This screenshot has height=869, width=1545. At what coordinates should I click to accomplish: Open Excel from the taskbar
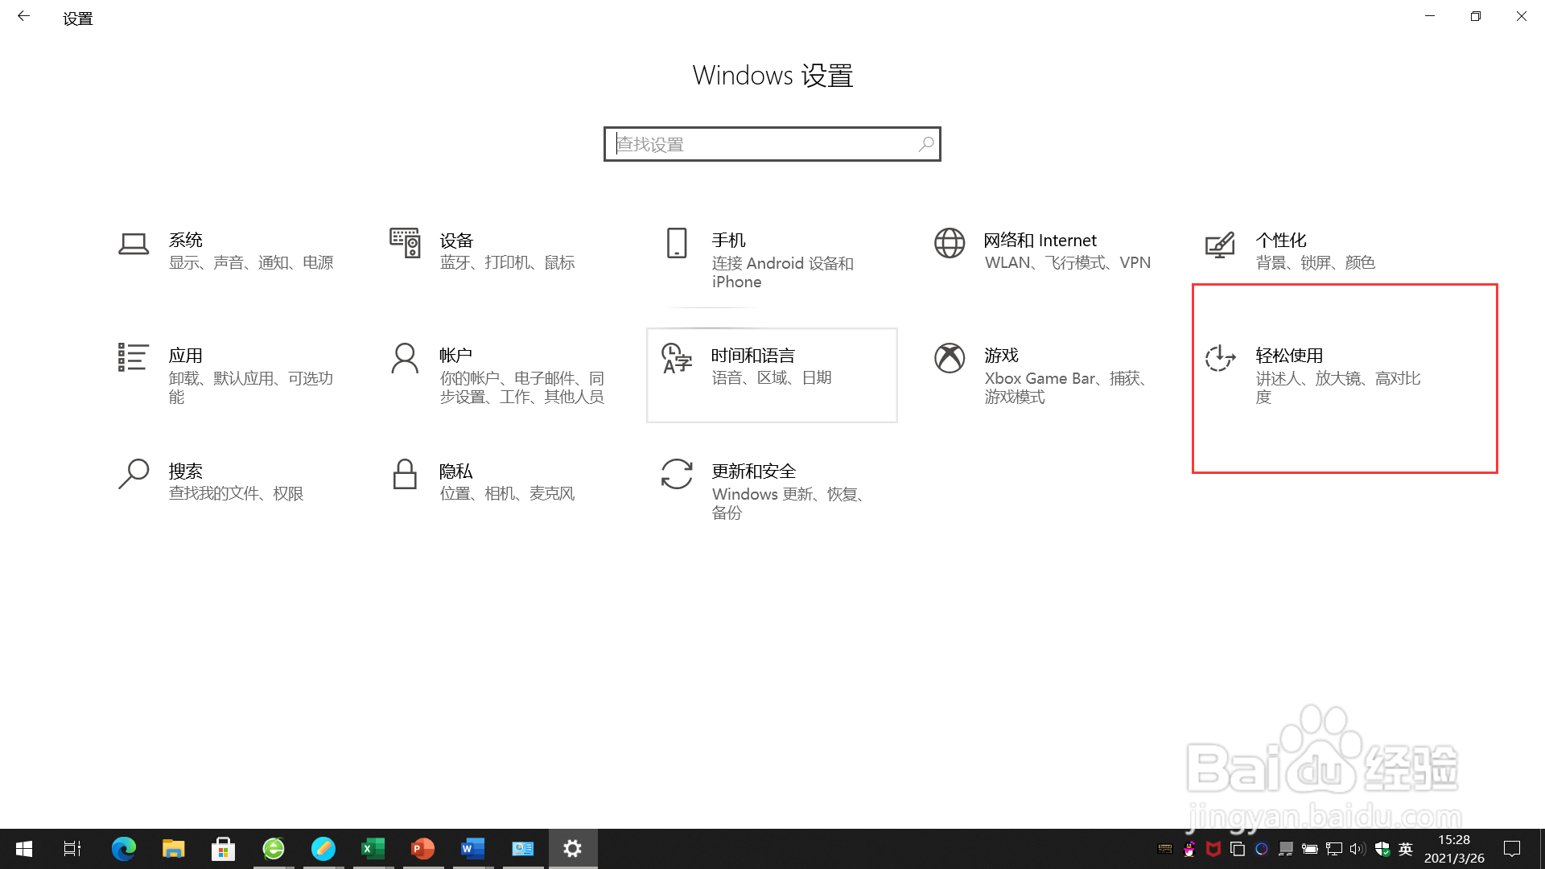pyautogui.click(x=373, y=848)
